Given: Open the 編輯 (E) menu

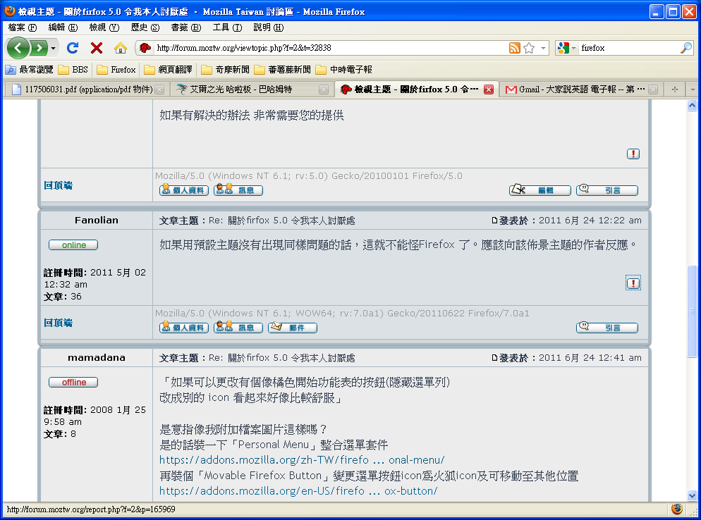Looking at the screenshot, I should pos(63,27).
